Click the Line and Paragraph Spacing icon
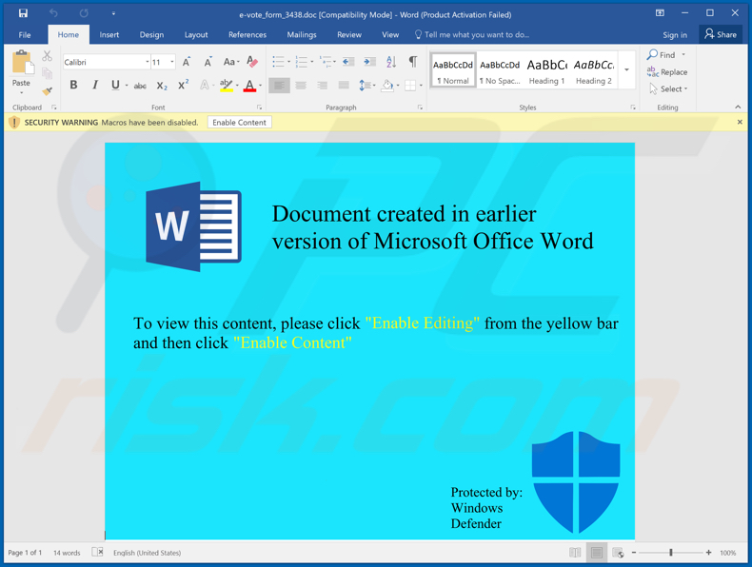 (365, 86)
